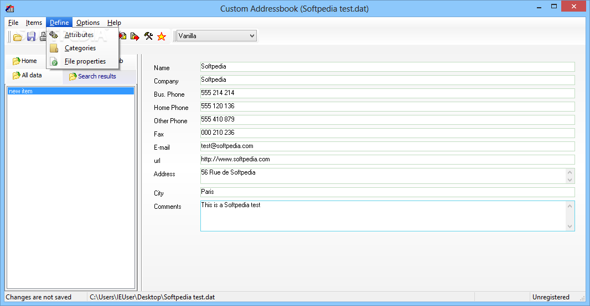Switch to the Home tab

point(25,61)
